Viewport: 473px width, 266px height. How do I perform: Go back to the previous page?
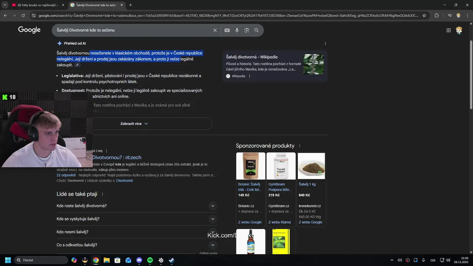pos(5,16)
